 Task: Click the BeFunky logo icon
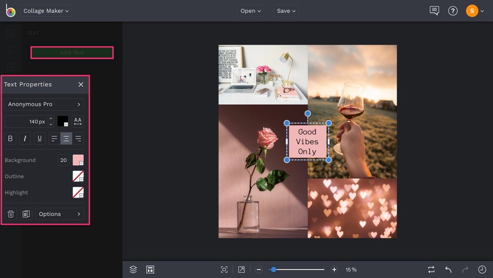pos(10,10)
